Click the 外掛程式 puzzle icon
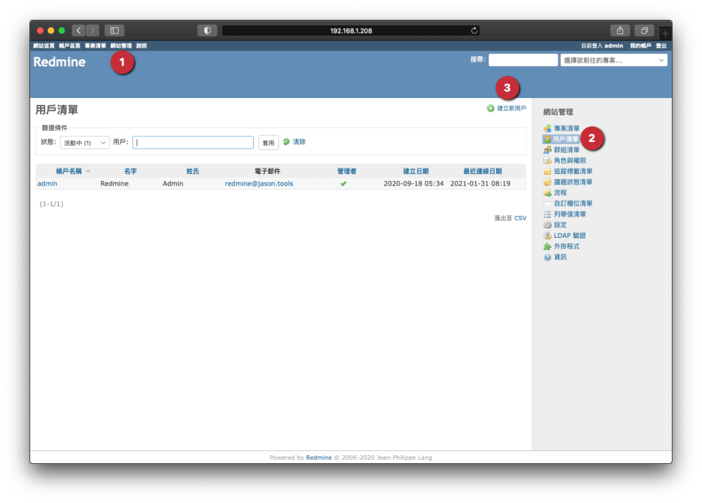The height and width of the screenshot is (503, 702). click(547, 246)
